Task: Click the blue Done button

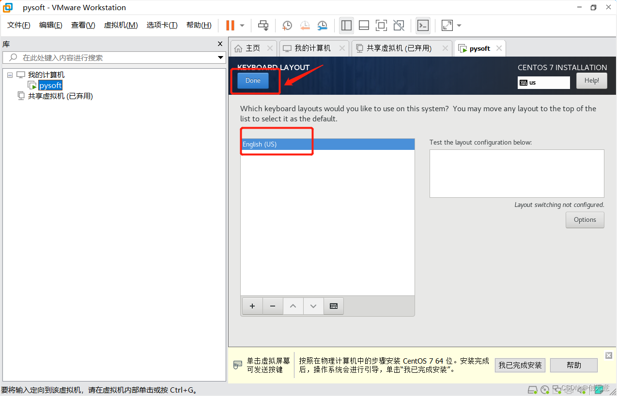Action: point(253,81)
